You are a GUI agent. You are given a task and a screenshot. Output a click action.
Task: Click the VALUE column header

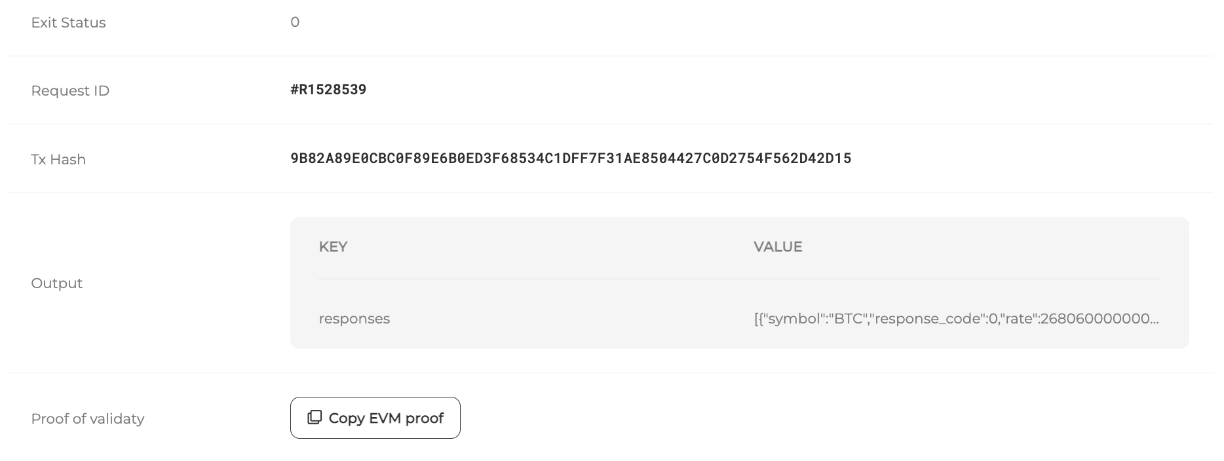click(x=778, y=247)
